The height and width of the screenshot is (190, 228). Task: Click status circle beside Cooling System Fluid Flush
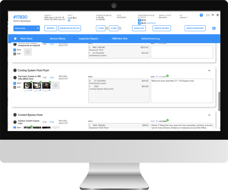coord(15,71)
